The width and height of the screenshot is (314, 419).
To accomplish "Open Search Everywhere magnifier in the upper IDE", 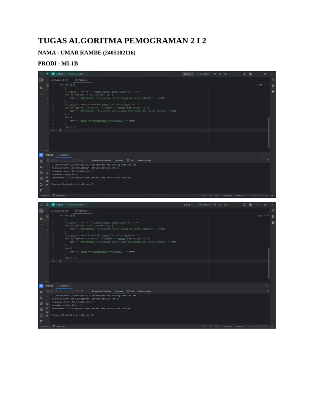I will coord(244,74).
